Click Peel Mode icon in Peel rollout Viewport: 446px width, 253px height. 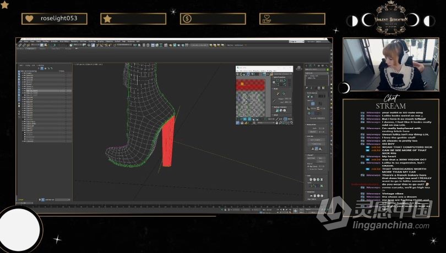(x=314, y=179)
